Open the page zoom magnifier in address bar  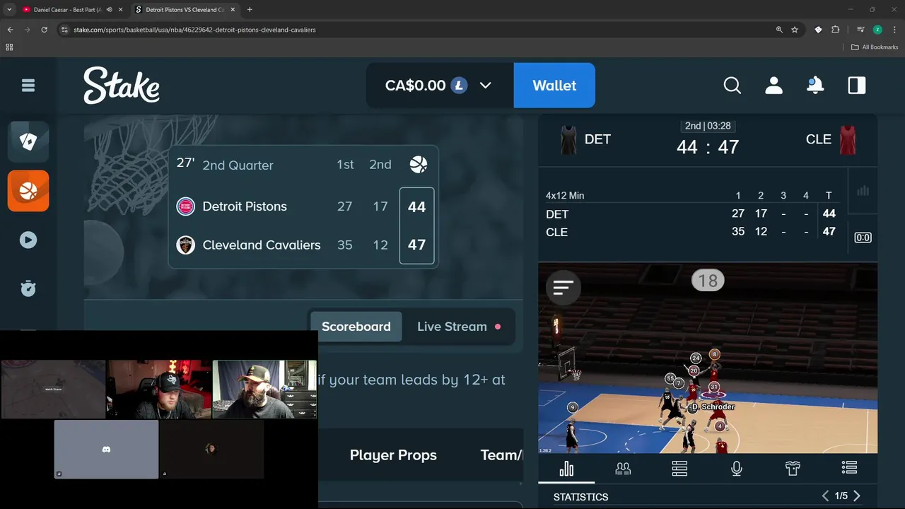[x=779, y=30]
